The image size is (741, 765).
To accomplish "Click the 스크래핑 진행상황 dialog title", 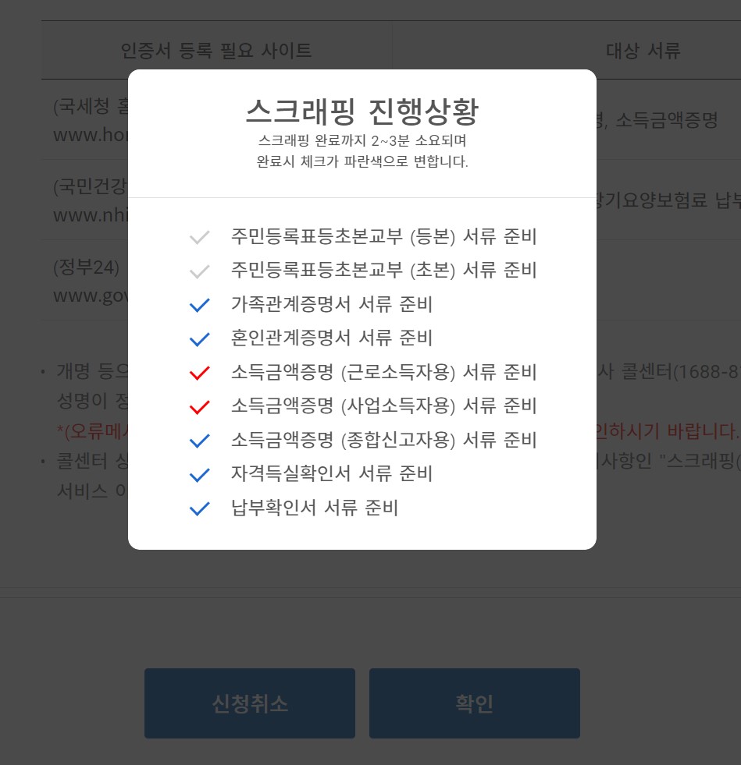I will [x=362, y=112].
